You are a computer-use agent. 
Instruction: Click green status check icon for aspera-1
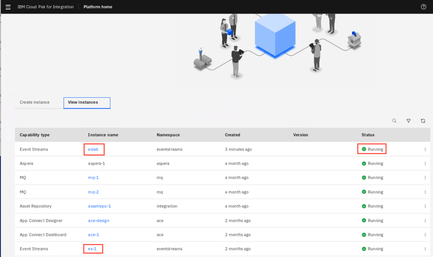tap(364, 163)
